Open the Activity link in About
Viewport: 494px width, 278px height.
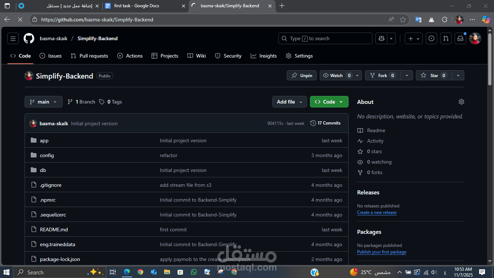point(370,141)
